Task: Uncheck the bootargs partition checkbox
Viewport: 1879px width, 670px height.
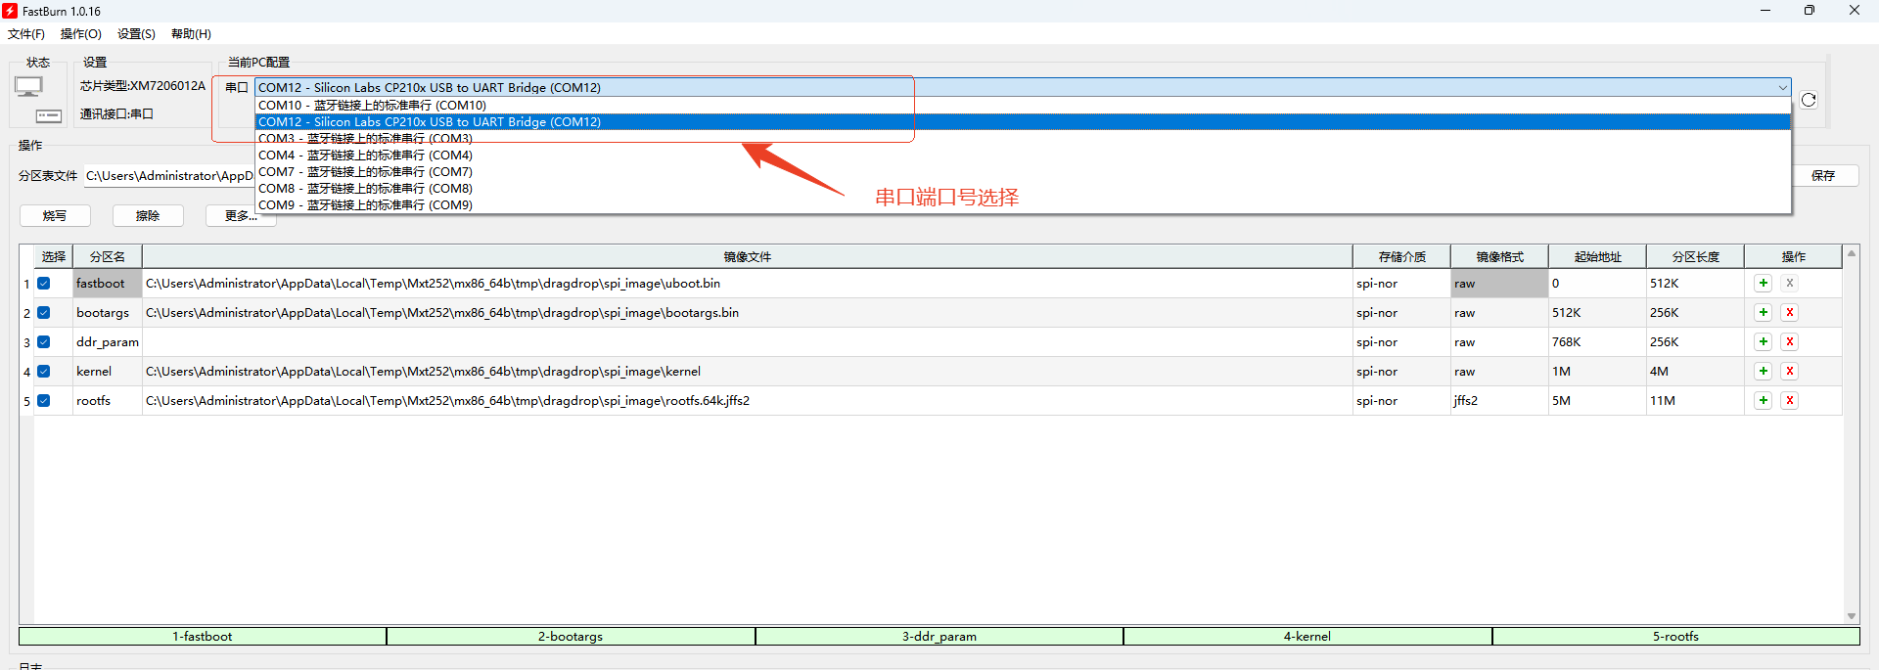Action: (x=44, y=313)
